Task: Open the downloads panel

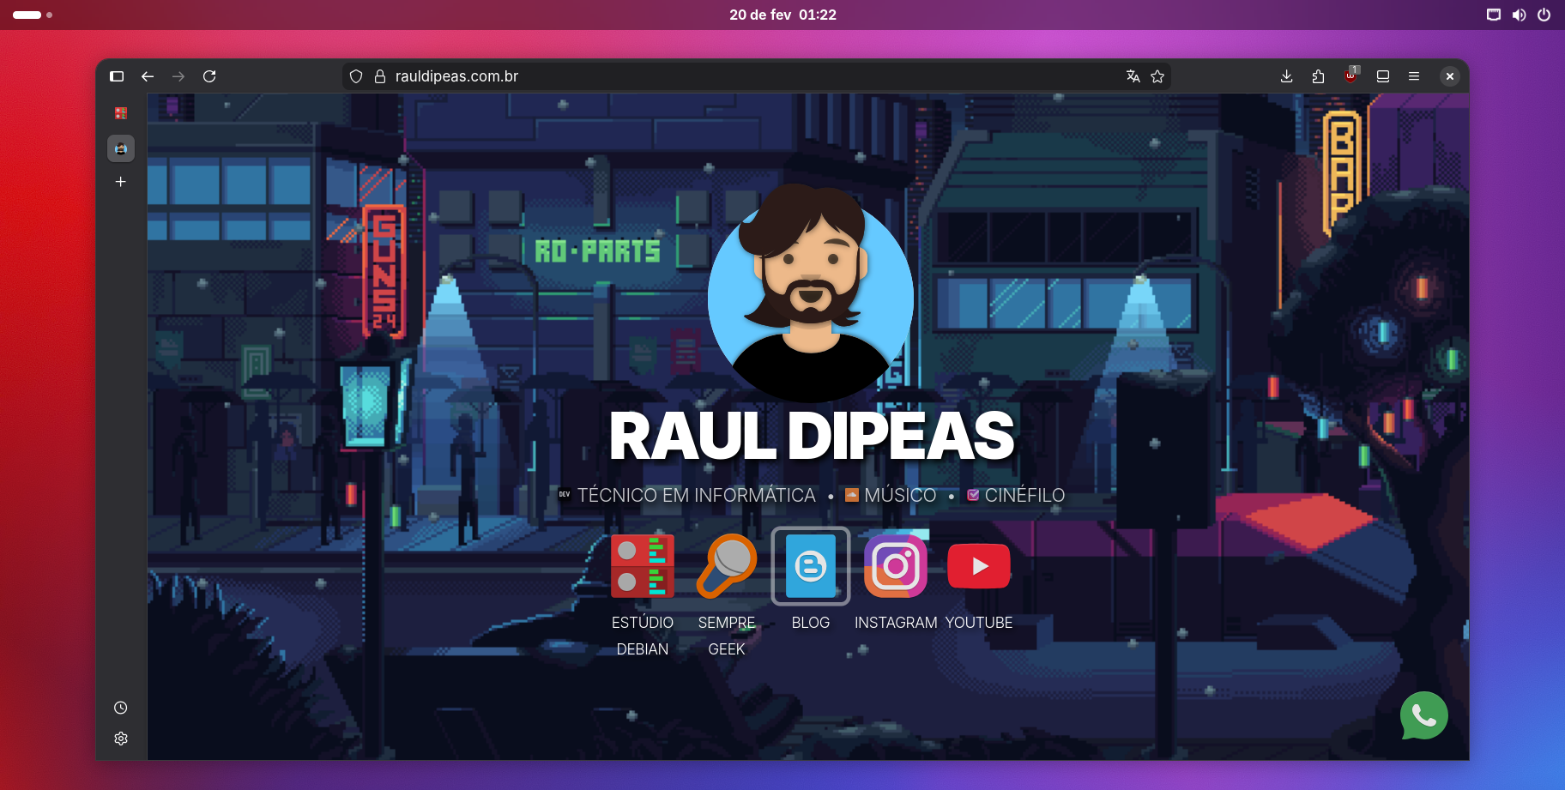Action: (x=1286, y=76)
